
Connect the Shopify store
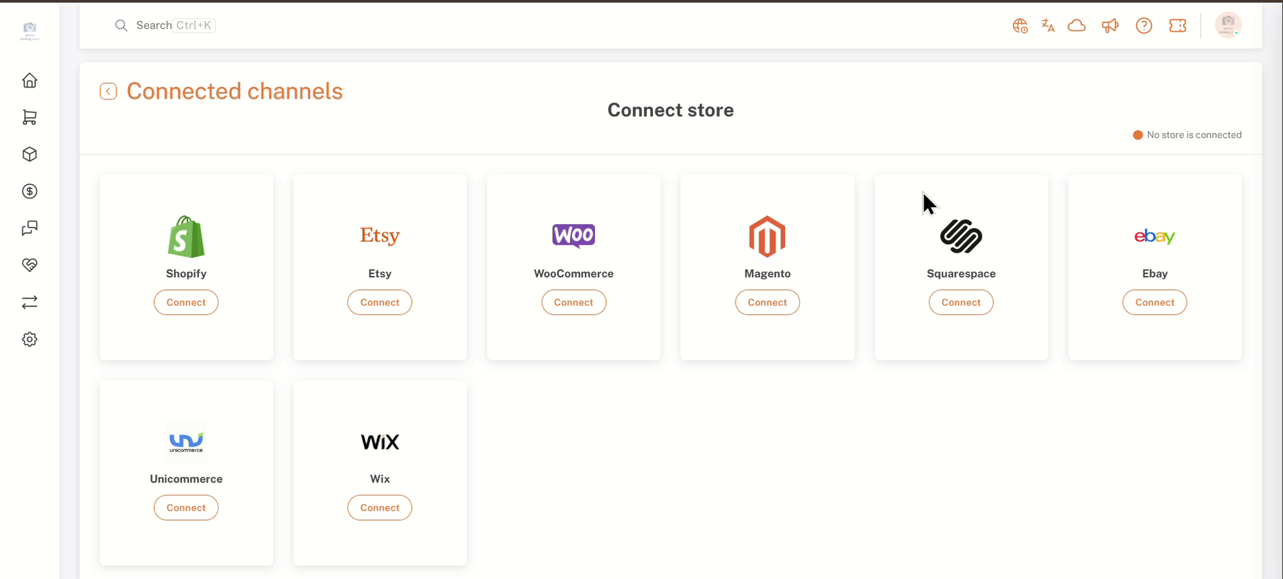[186, 302]
